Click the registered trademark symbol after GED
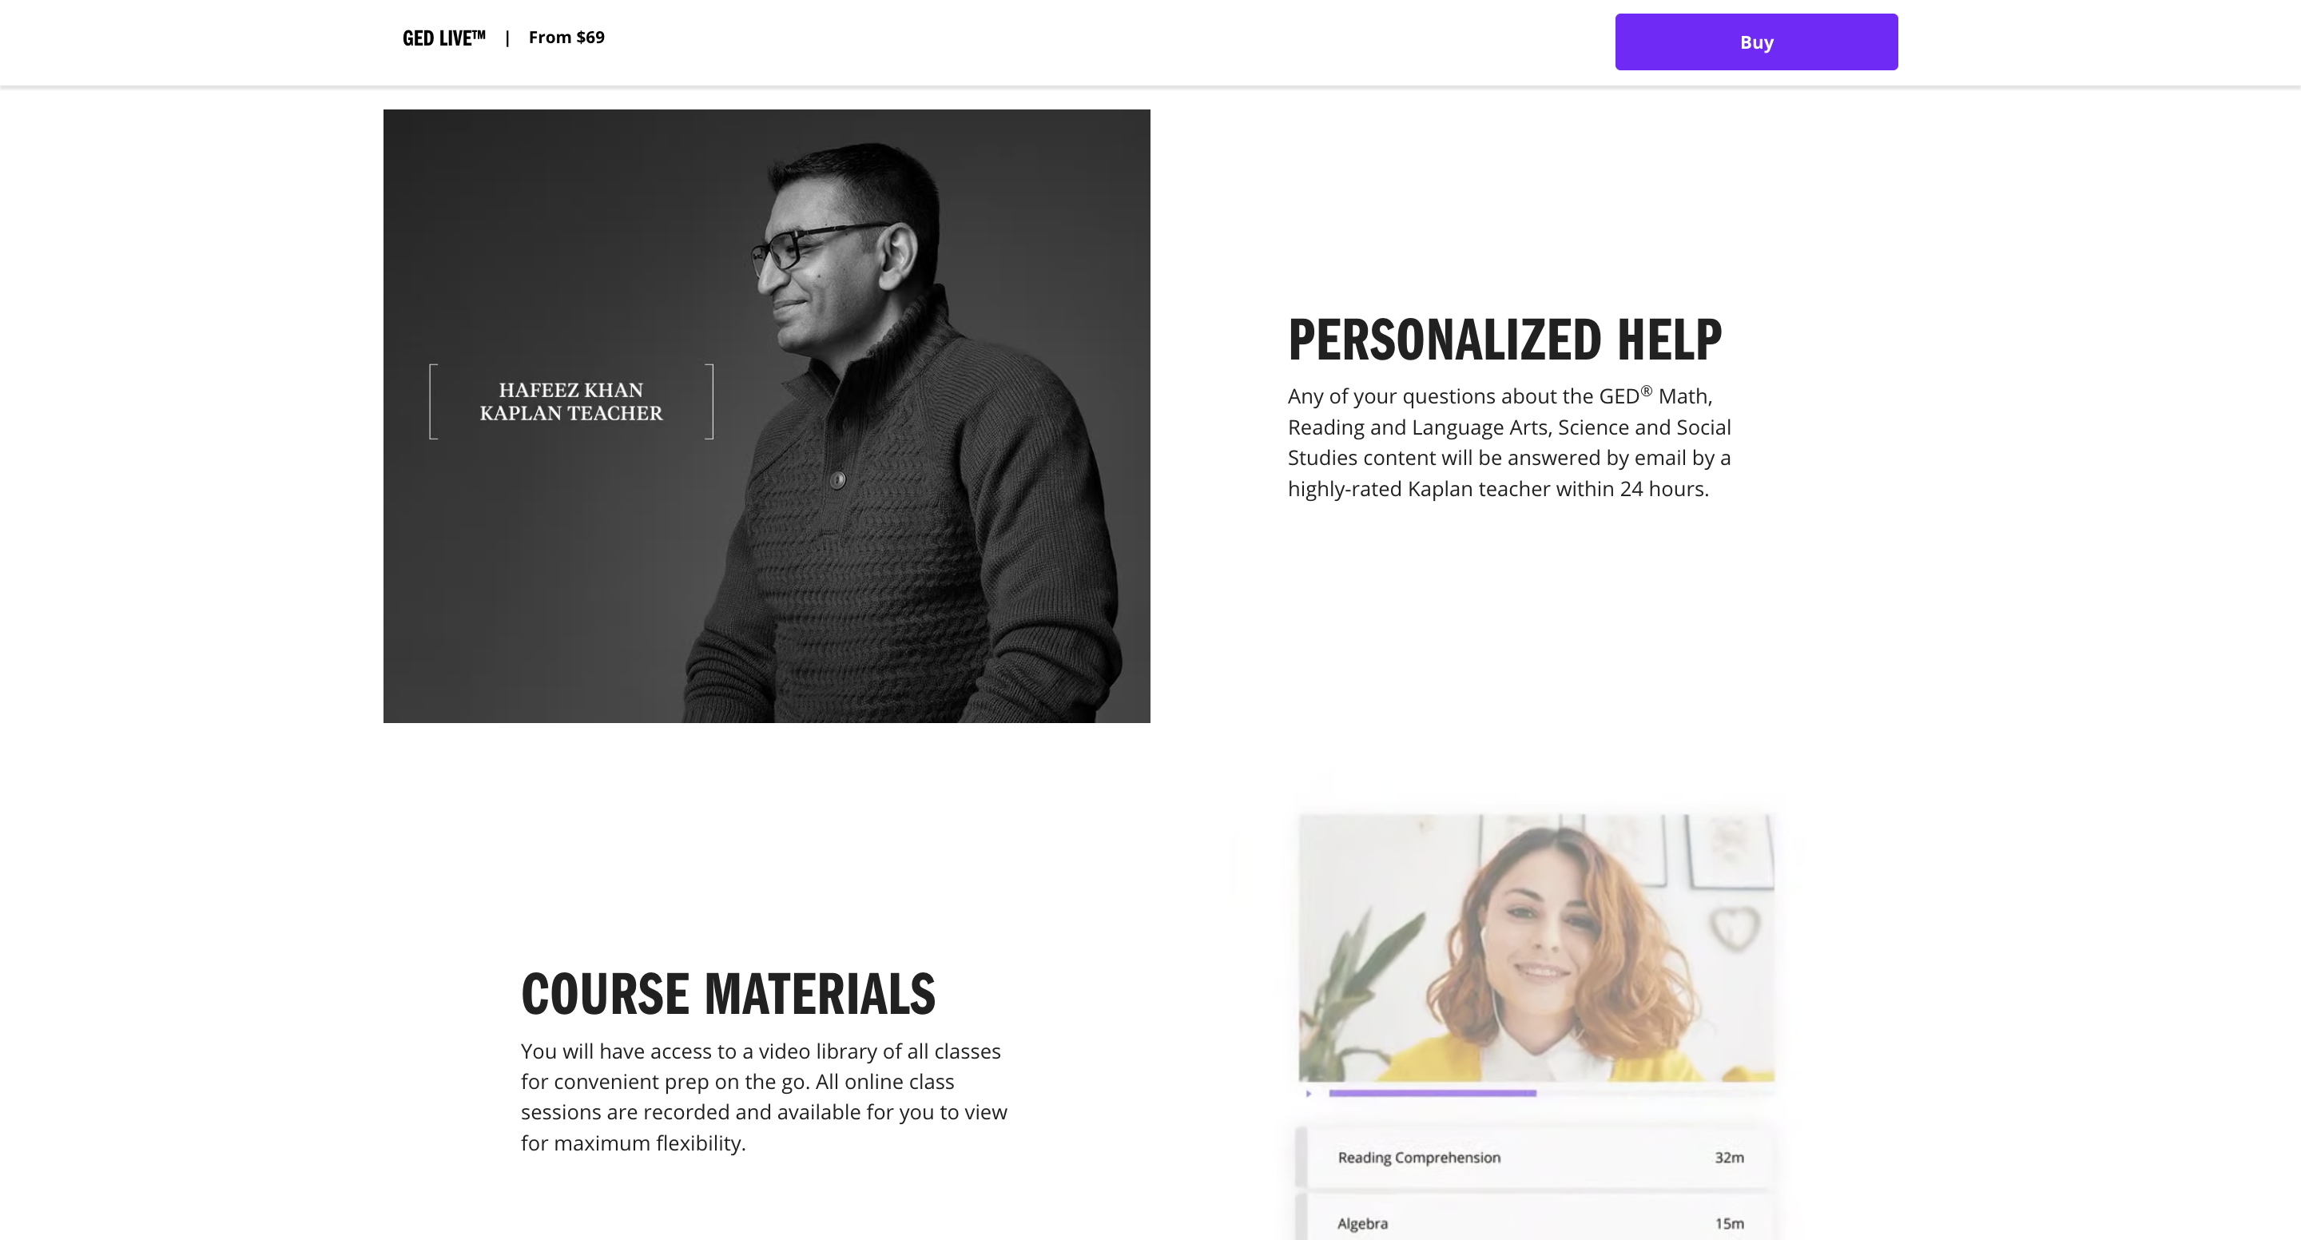 coord(1646,391)
